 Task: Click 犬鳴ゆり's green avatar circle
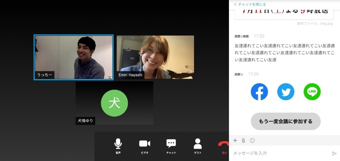point(114,103)
